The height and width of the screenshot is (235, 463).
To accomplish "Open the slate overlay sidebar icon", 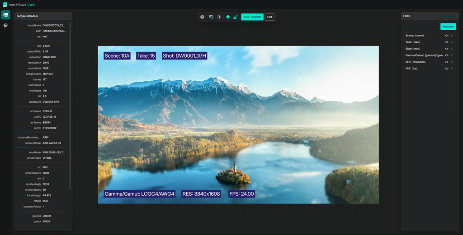I will coord(5,15).
